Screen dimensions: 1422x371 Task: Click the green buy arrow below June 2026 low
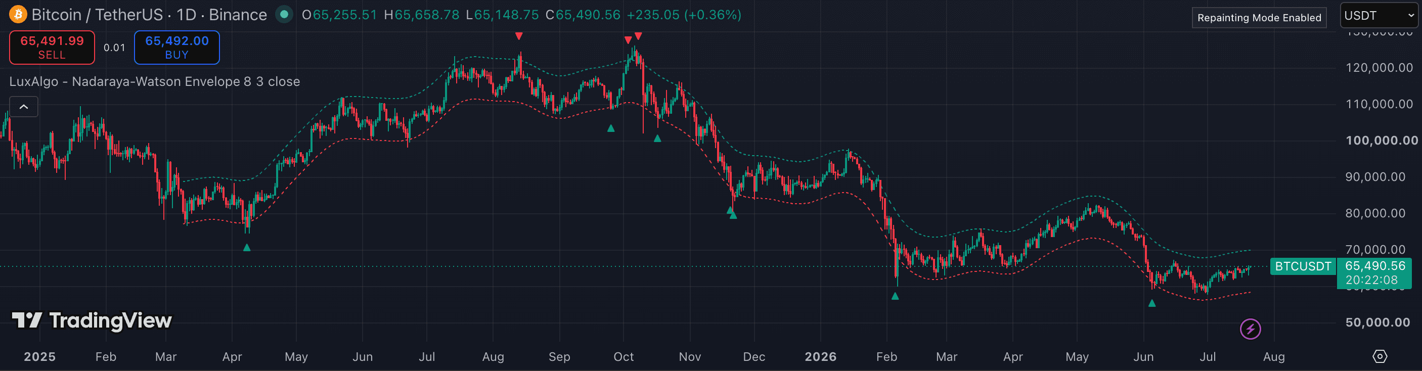point(1151,303)
